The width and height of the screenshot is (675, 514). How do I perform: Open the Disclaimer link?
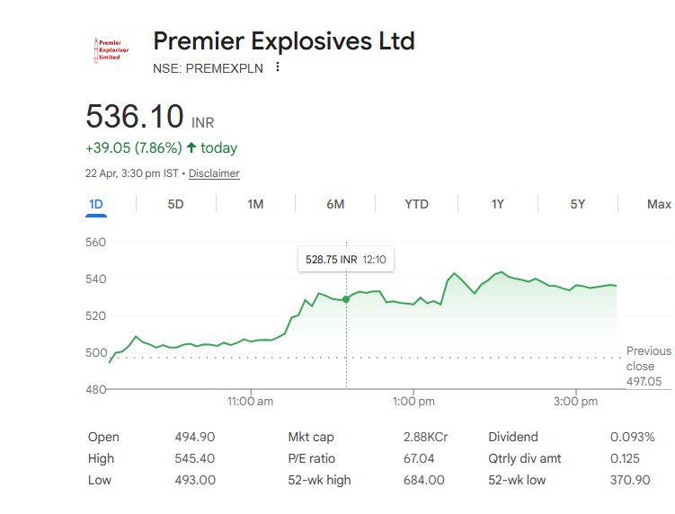pos(214,173)
